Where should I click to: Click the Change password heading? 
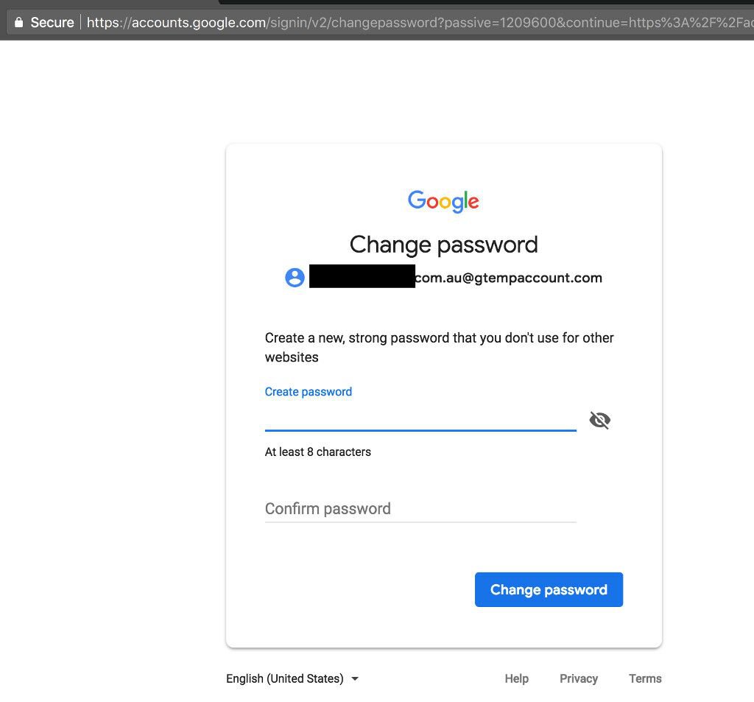click(x=443, y=245)
